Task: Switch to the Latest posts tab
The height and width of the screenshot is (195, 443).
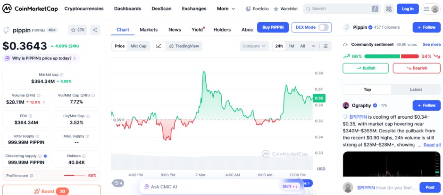Action: [x=416, y=89]
